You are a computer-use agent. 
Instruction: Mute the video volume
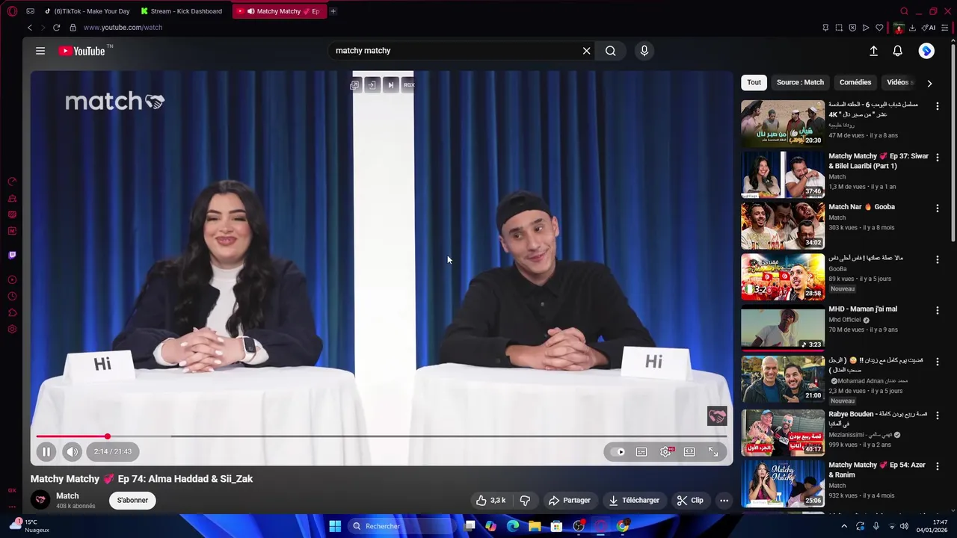[72, 451]
